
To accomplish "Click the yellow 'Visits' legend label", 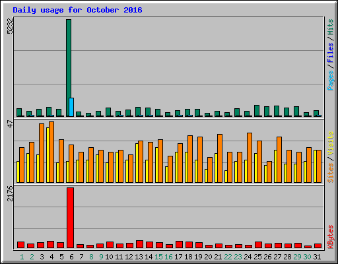I will point(330,143).
